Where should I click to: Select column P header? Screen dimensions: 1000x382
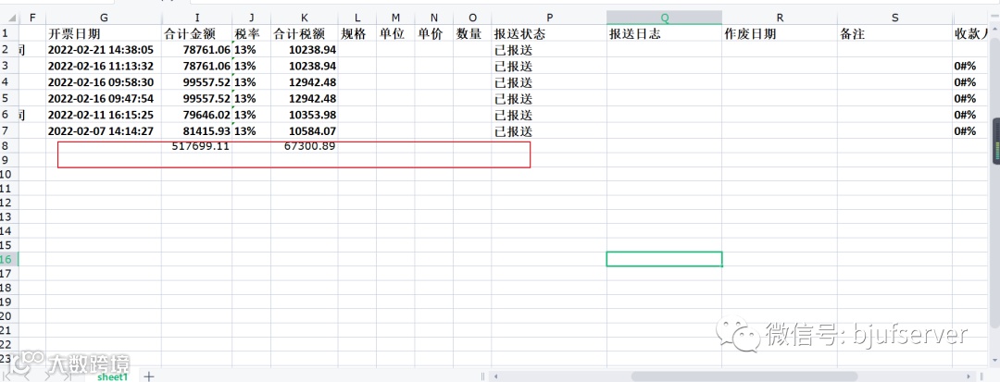(x=548, y=18)
